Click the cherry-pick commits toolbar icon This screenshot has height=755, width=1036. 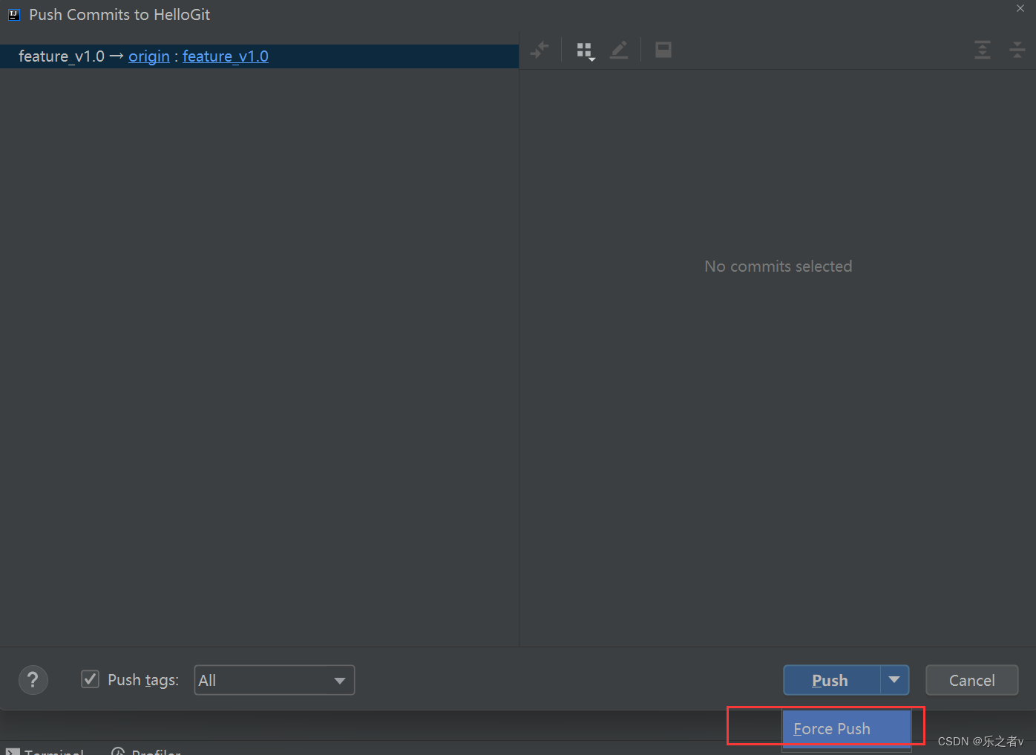540,50
